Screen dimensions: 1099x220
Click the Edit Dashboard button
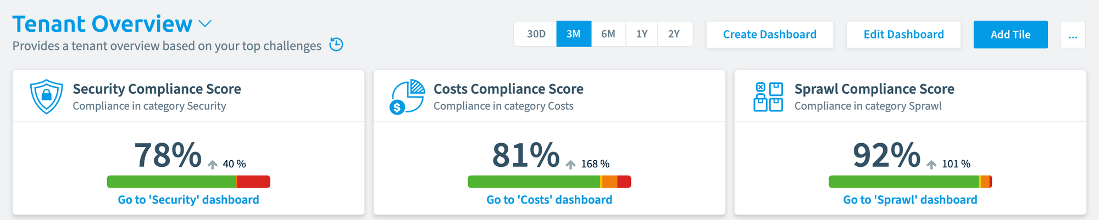(904, 35)
